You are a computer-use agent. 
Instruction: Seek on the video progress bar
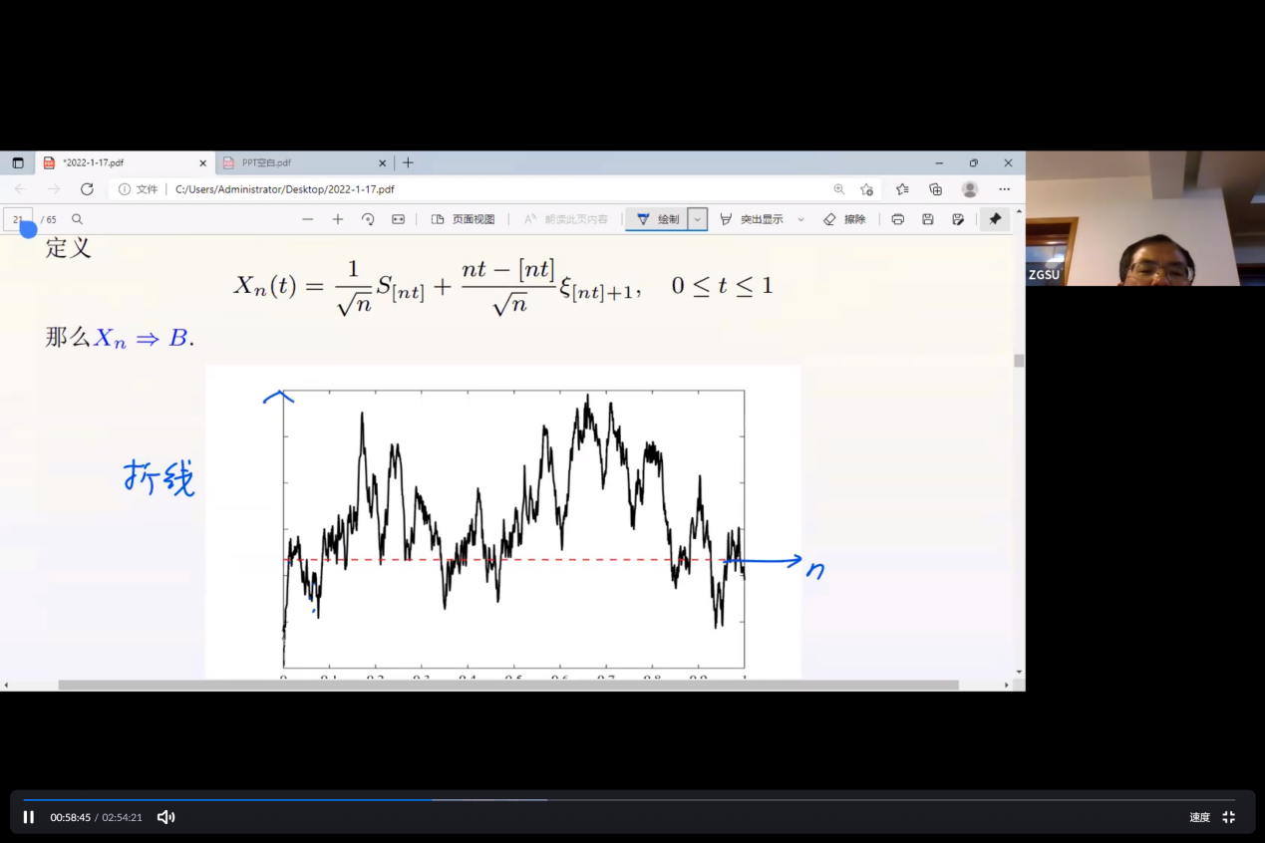(x=628, y=799)
